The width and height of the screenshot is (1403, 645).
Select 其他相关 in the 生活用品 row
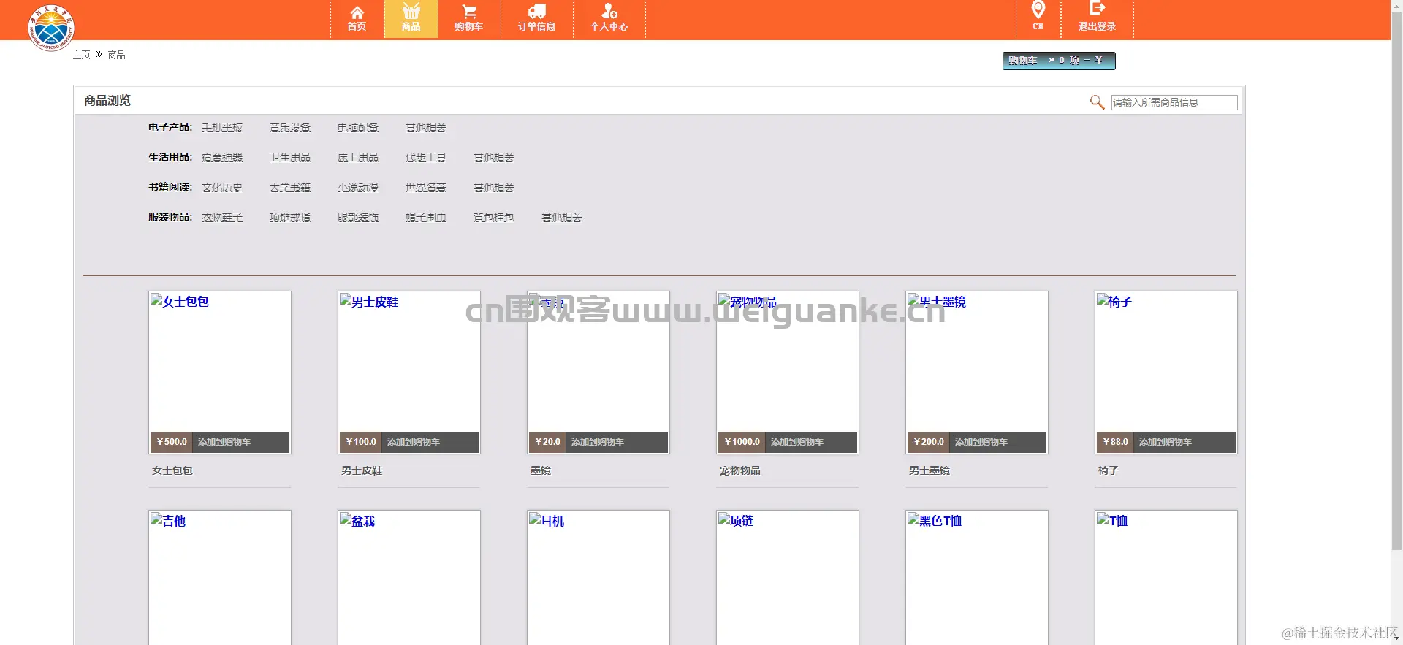tap(494, 158)
